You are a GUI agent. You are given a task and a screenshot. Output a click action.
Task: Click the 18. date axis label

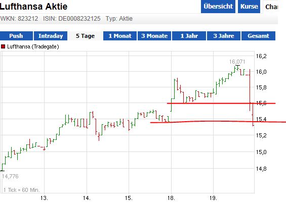coord(171,198)
